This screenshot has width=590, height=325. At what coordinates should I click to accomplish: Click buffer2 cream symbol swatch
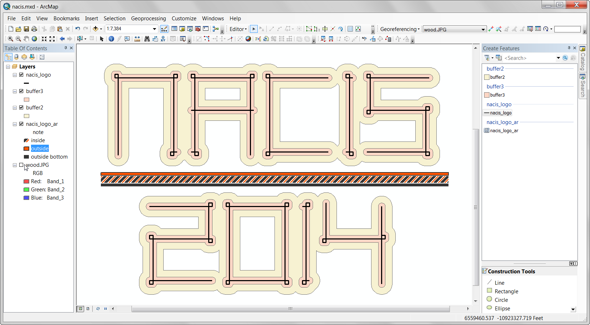tap(26, 116)
